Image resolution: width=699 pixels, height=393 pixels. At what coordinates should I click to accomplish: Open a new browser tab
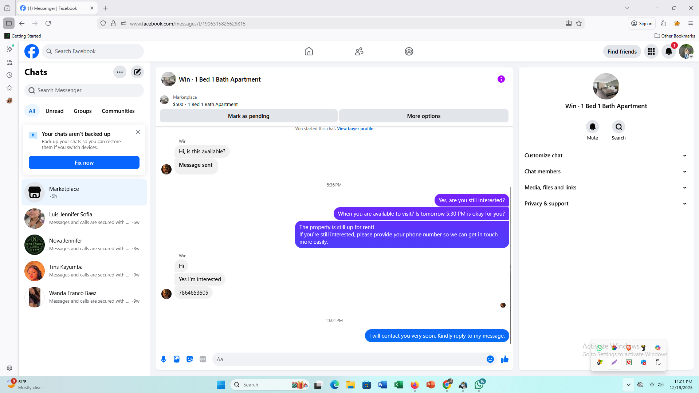[x=106, y=8]
